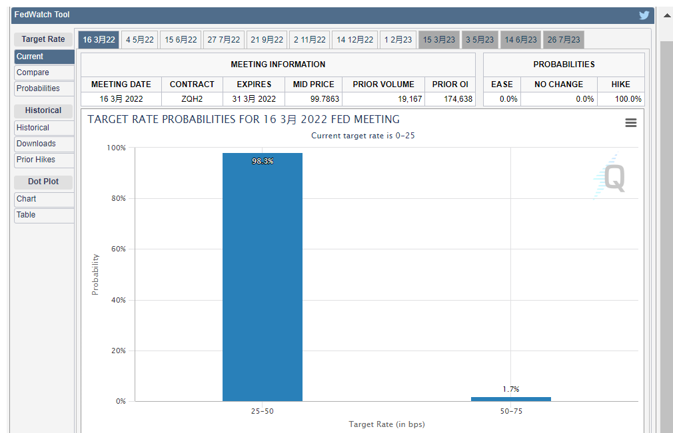Screen dimensions: 673x433
Task: Click the 1.7% bar label
Action: 511,389
